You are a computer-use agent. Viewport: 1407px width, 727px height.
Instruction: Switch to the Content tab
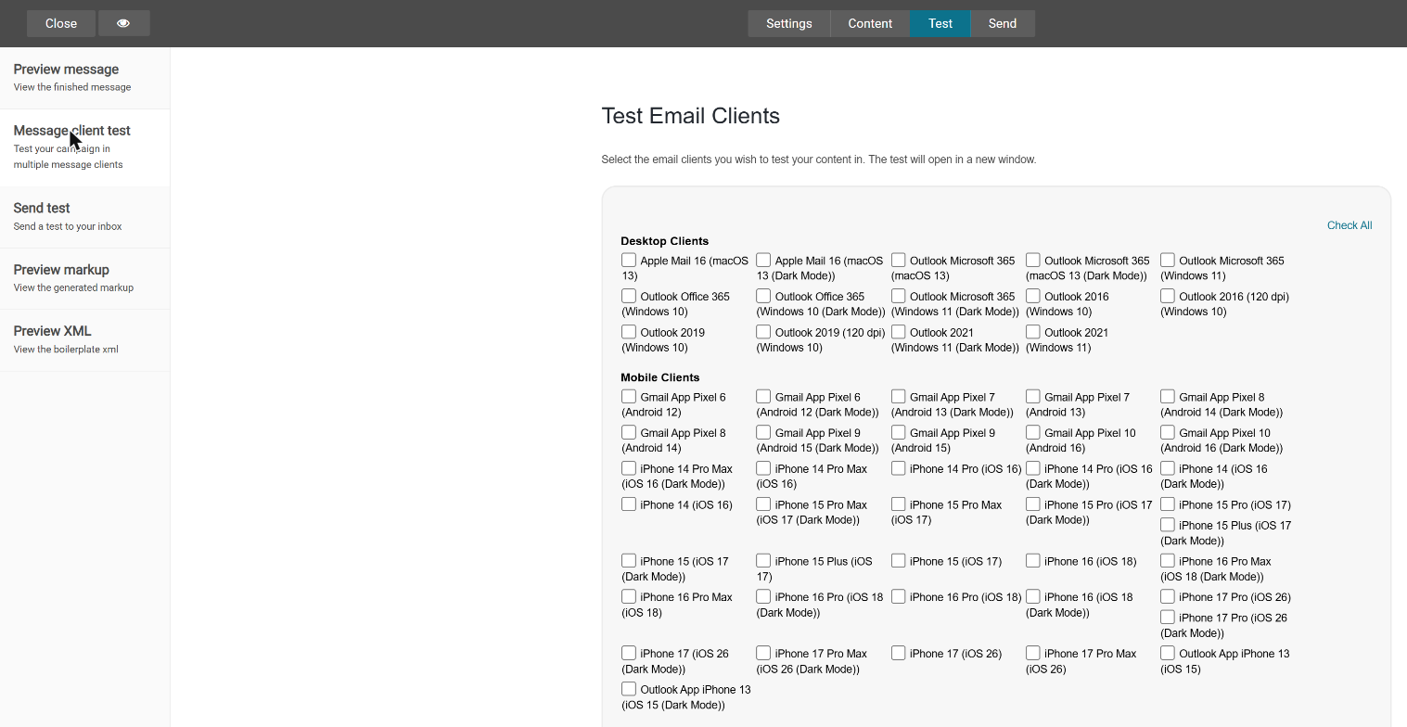coord(870,23)
